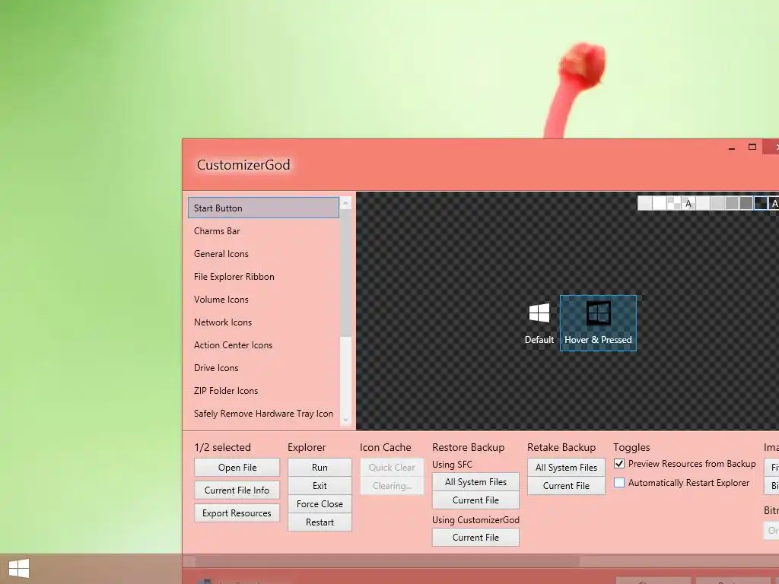Select Charms Bar in the category list
The image size is (779, 584).
coord(263,231)
